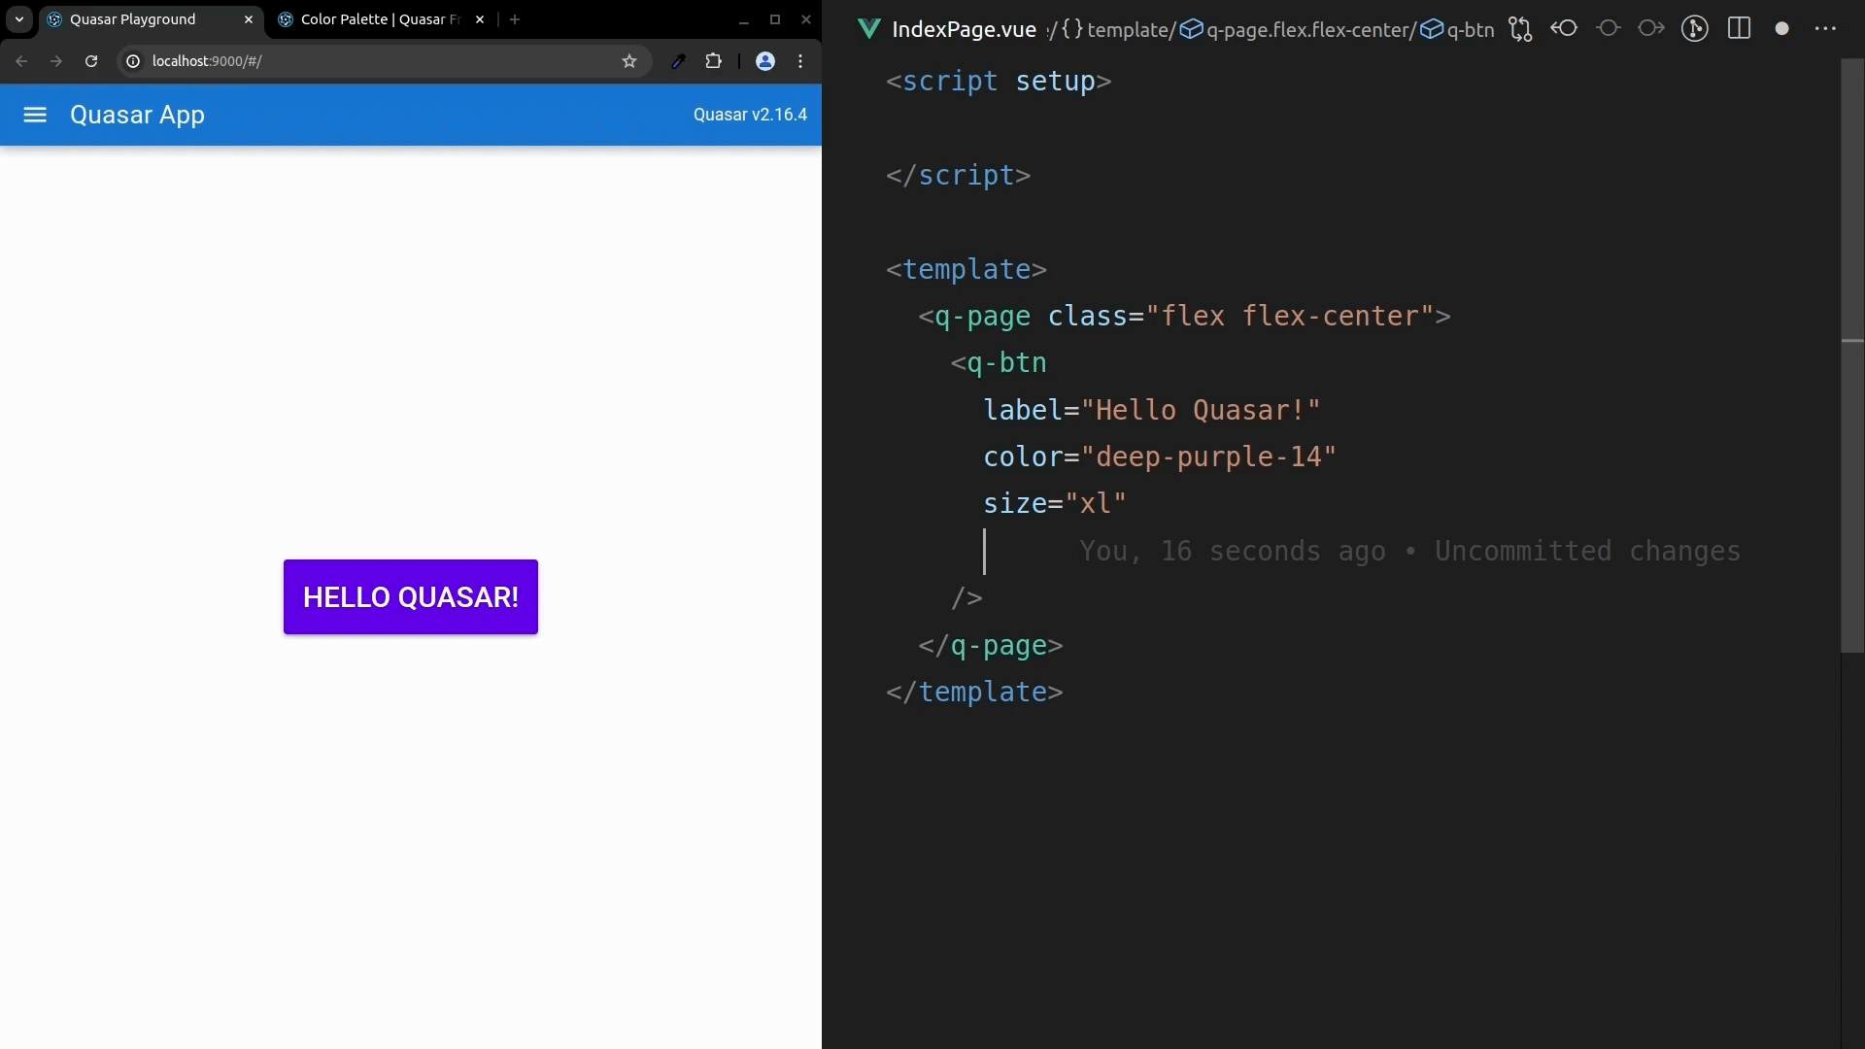Open the eyedropper extension in Chrome toolbar
This screenshot has width=1865, height=1049.
pos(679,61)
